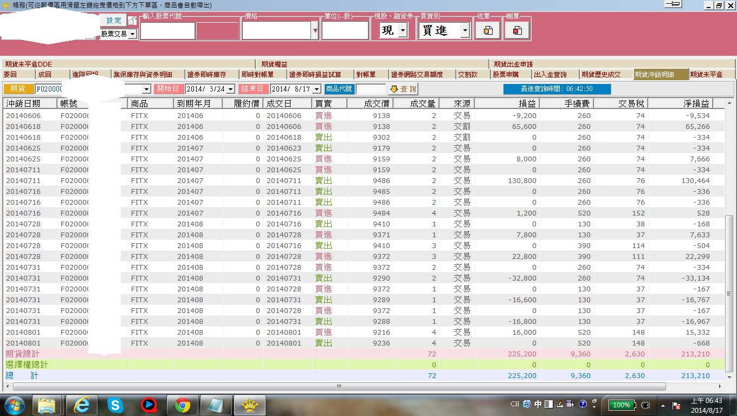Open the price field dropdown arrow

point(315,31)
